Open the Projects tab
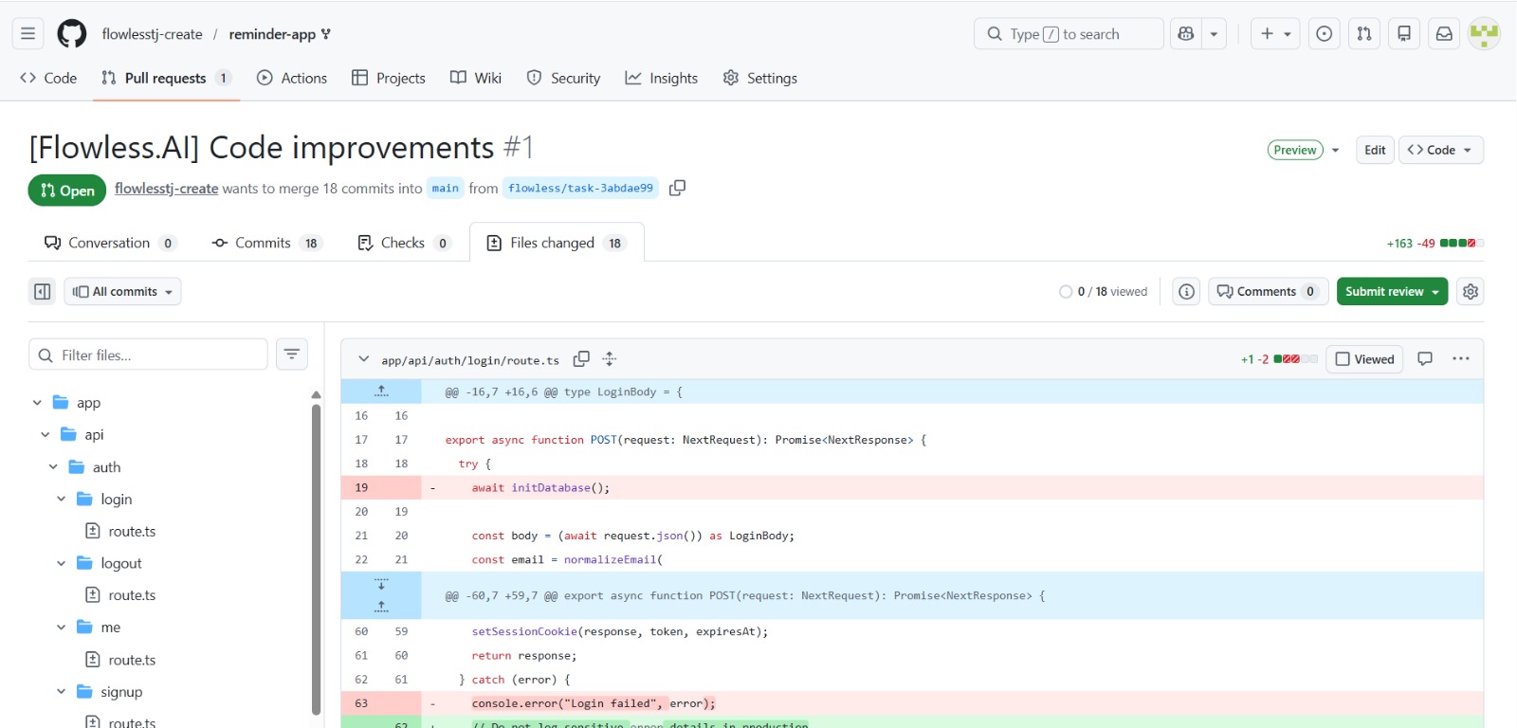 click(389, 78)
